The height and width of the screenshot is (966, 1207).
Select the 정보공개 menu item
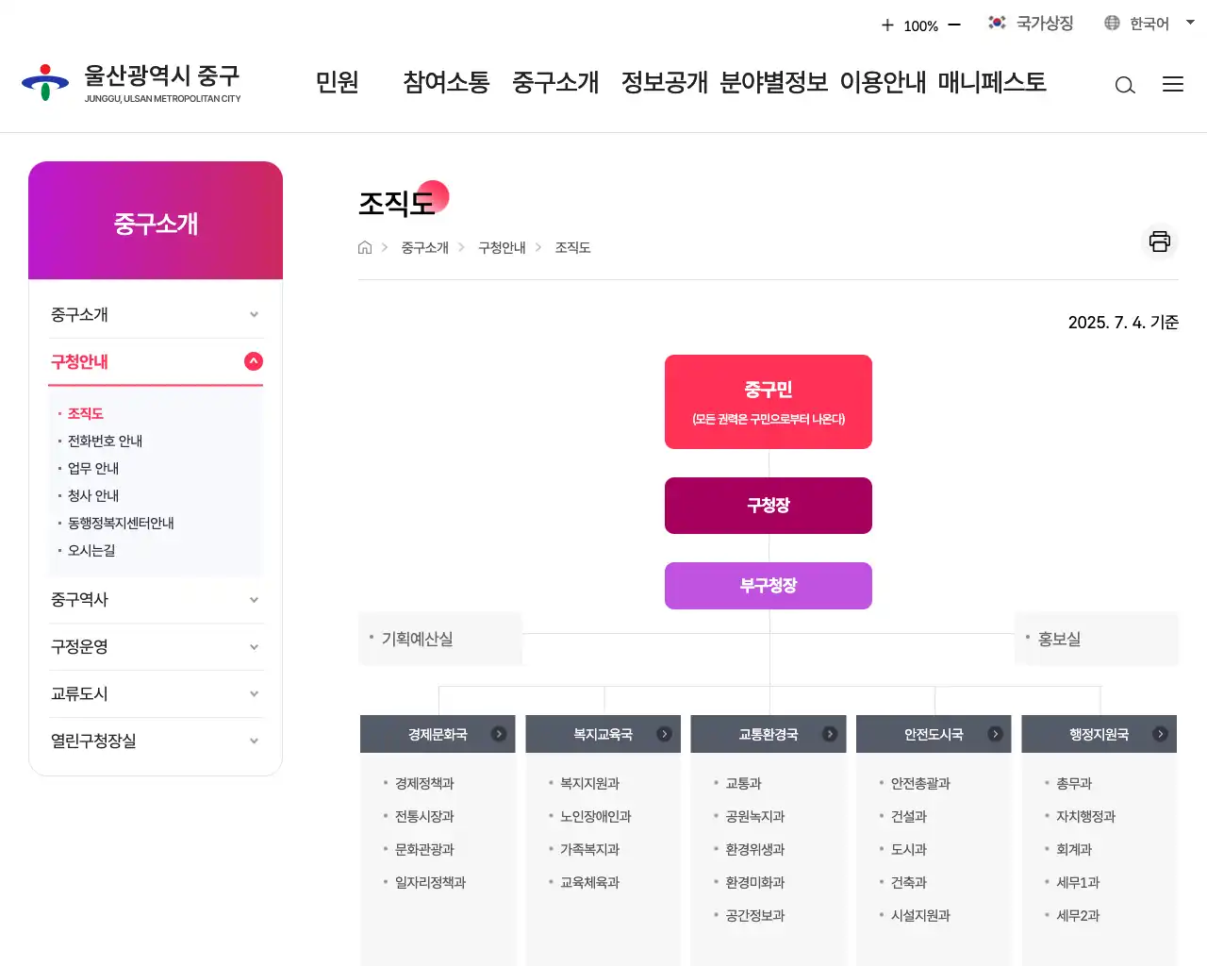[665, 83]
